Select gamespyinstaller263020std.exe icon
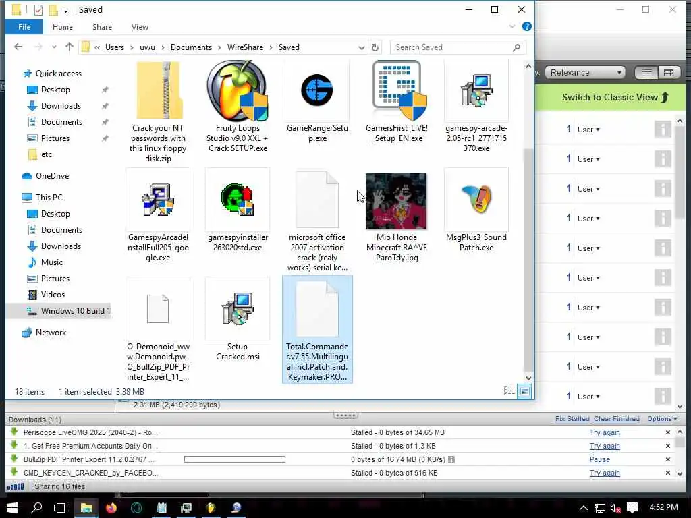The image size is (691, 518). click(238, 200)
